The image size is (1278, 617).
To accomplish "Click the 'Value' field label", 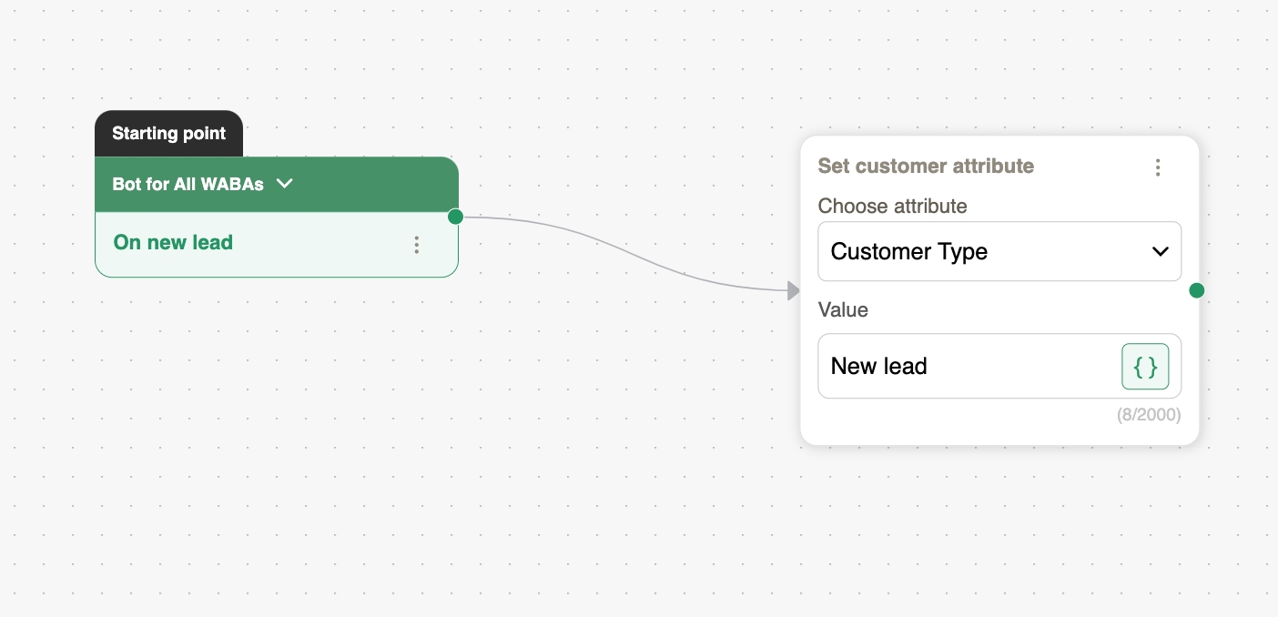I will pyautogui.click(x=843, y=310).
